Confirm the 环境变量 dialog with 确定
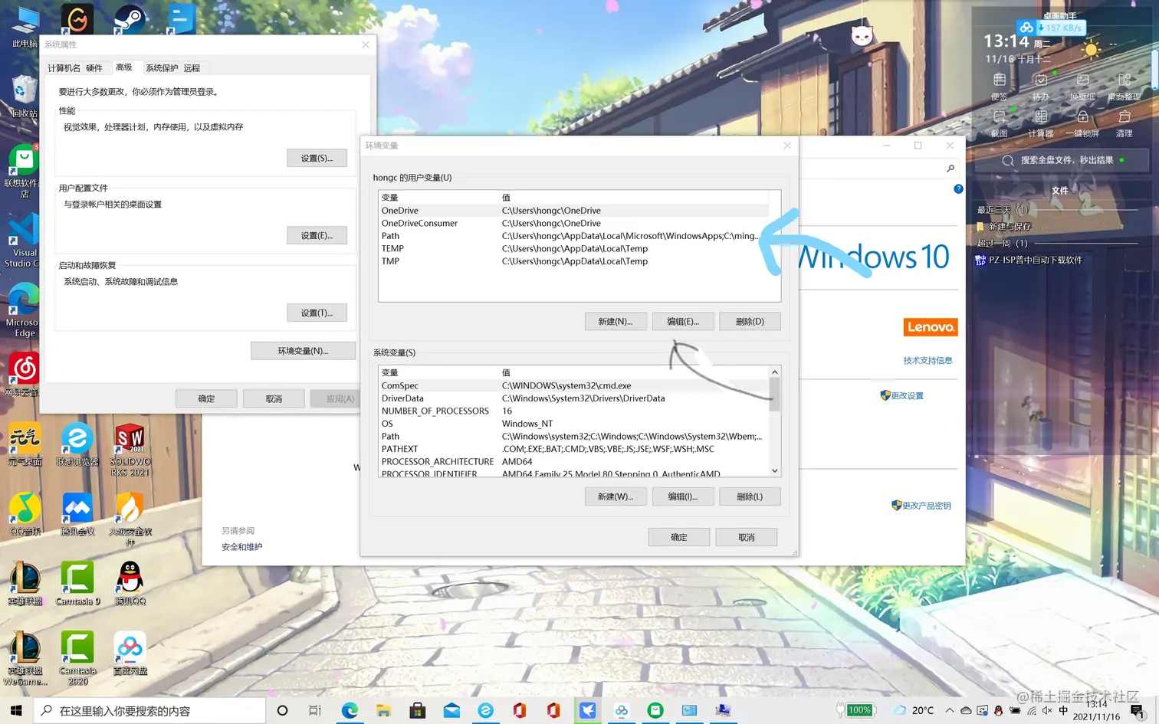Screen dimensions: 1159x724 [678, 537]
